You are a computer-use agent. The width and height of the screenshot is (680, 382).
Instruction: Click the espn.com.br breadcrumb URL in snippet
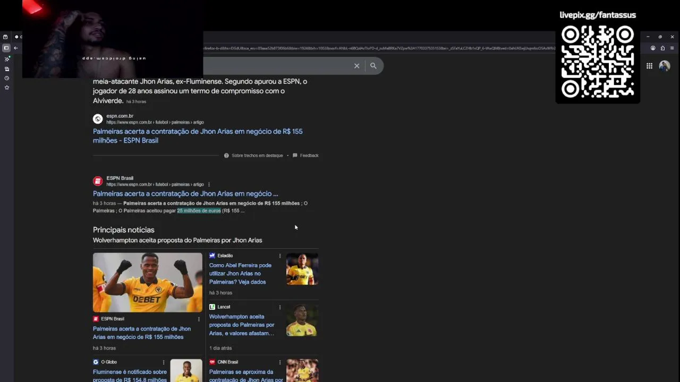155,122
